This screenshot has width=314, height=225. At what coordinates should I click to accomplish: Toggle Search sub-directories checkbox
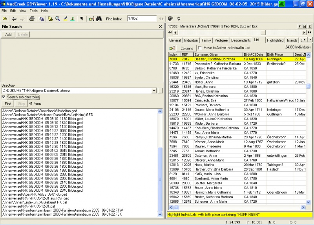pyautogui.click(x=4, y=97)
